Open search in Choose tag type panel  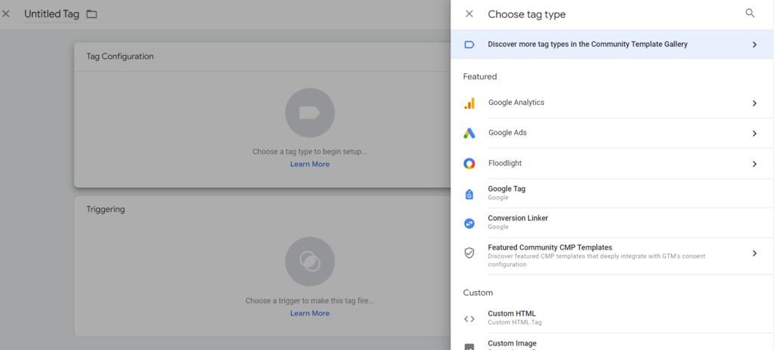750,14
